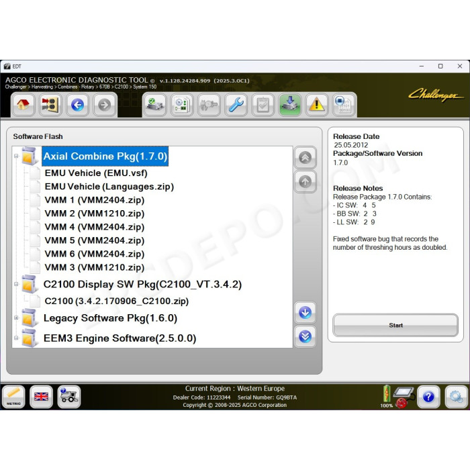Select VMM 3 (VMM1210.zip)

[x=95, y=267]
